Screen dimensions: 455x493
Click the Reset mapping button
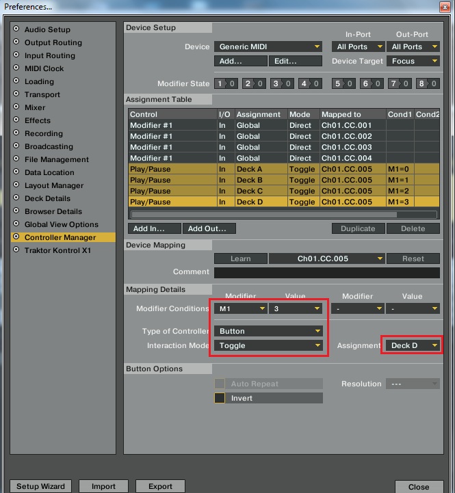(x=413, y=258)
